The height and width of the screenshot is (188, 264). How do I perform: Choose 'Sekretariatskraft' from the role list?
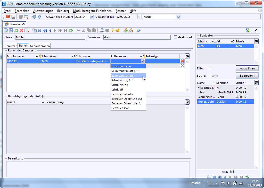[128, 76]
